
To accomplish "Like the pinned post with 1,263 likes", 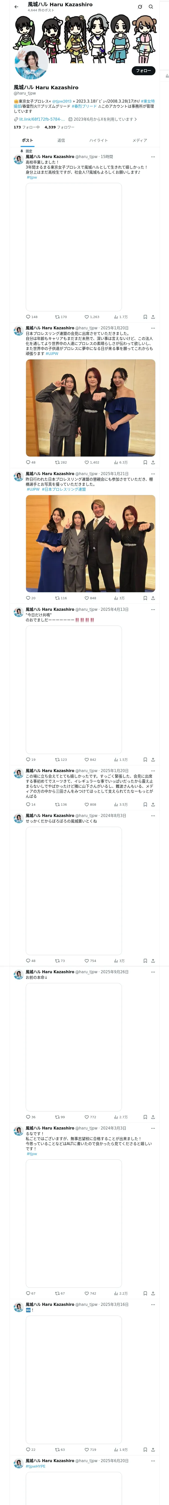I will click(x=91, y=317).
